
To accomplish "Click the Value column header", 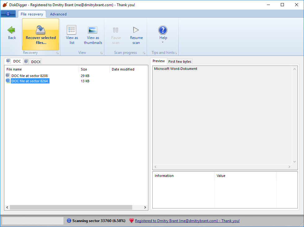I will coord(245,176).
